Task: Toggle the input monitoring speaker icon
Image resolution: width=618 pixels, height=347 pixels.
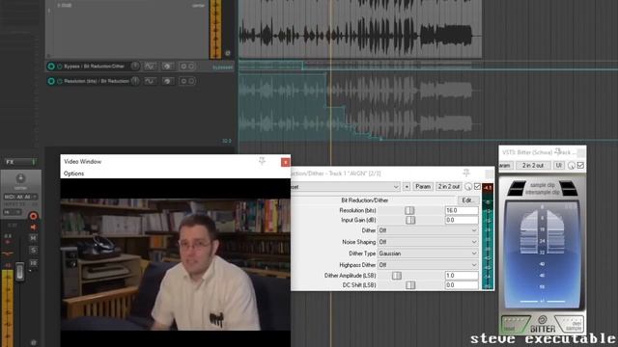Action: (x=34, y=227)
